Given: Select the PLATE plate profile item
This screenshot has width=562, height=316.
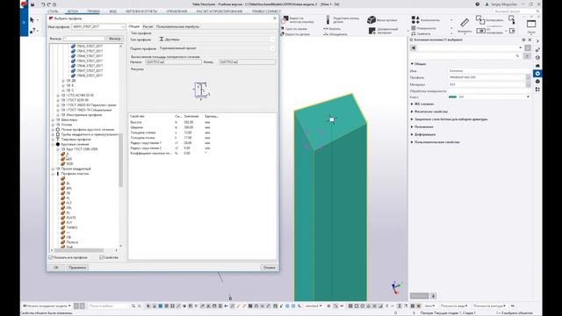Looking at the screenshot, I should tap(71, 218).
